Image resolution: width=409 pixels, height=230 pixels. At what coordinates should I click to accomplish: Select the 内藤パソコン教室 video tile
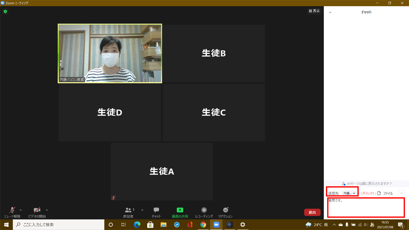coord(110,54)
